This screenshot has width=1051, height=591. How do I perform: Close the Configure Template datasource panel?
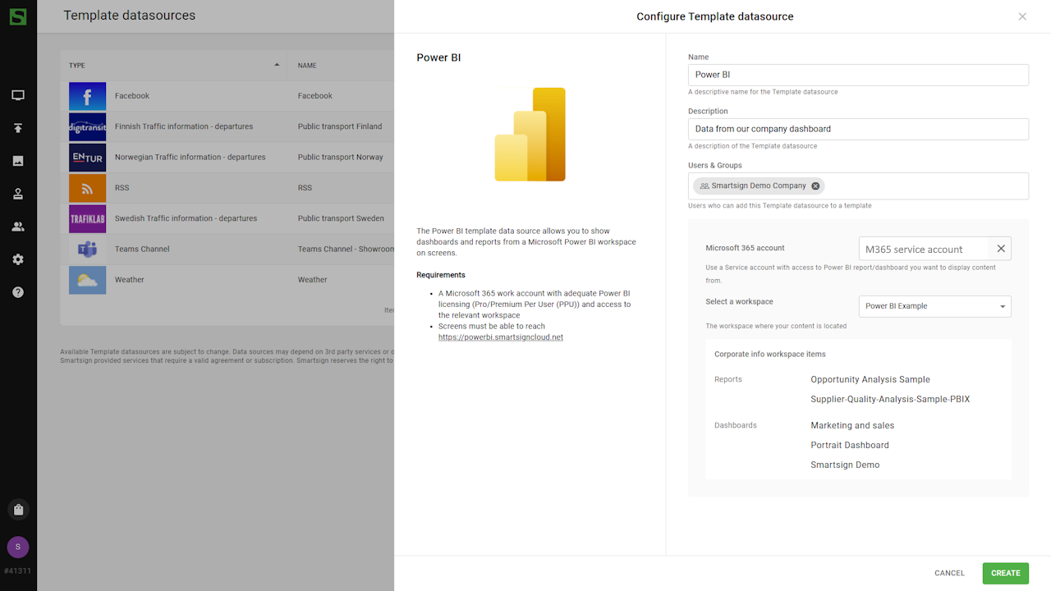[1022, 16]
